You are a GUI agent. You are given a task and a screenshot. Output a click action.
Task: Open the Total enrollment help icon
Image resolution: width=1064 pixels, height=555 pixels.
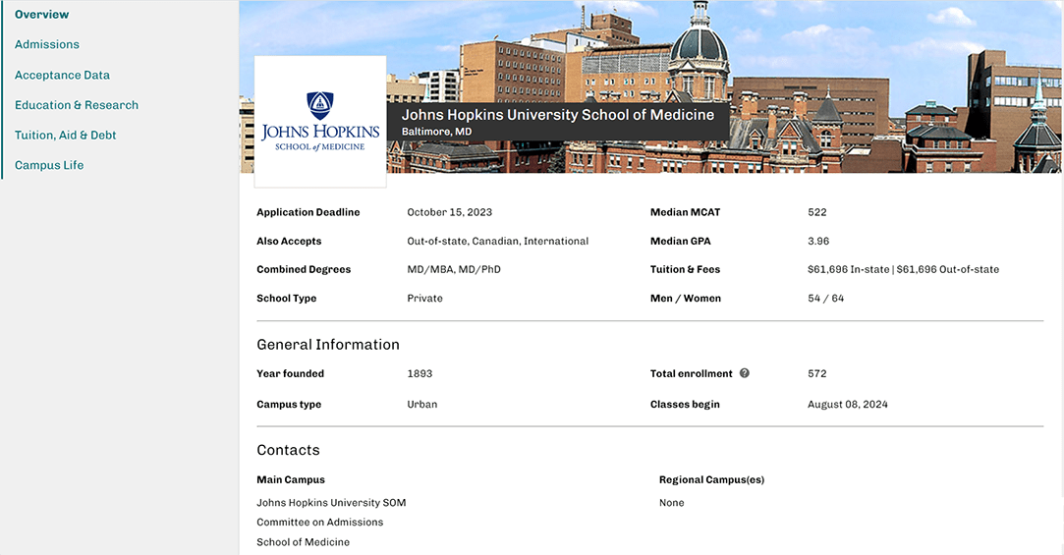[745, 373]
